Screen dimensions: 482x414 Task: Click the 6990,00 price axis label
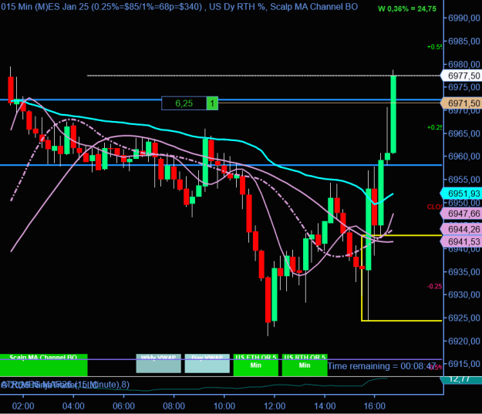click(x=463, y=19)
